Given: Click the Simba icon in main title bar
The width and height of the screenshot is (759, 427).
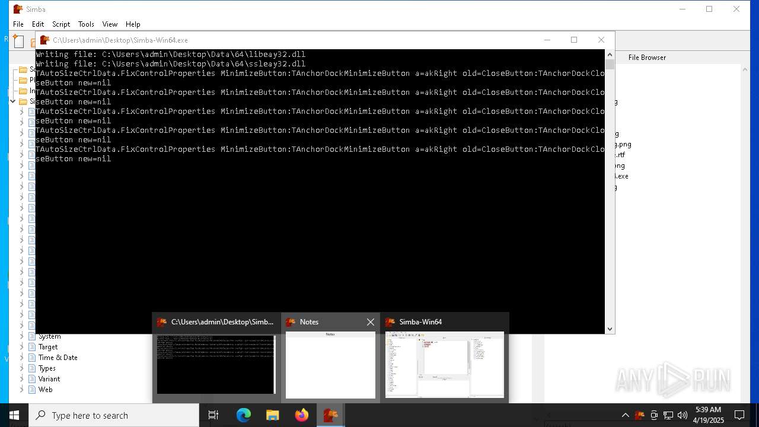Looking at the screenshot, I should [x=18, y=9].
